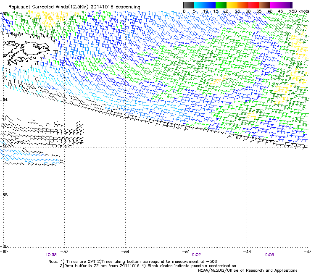Click the 'Data buffer is 22 hrs' note line

click(148, 266)
